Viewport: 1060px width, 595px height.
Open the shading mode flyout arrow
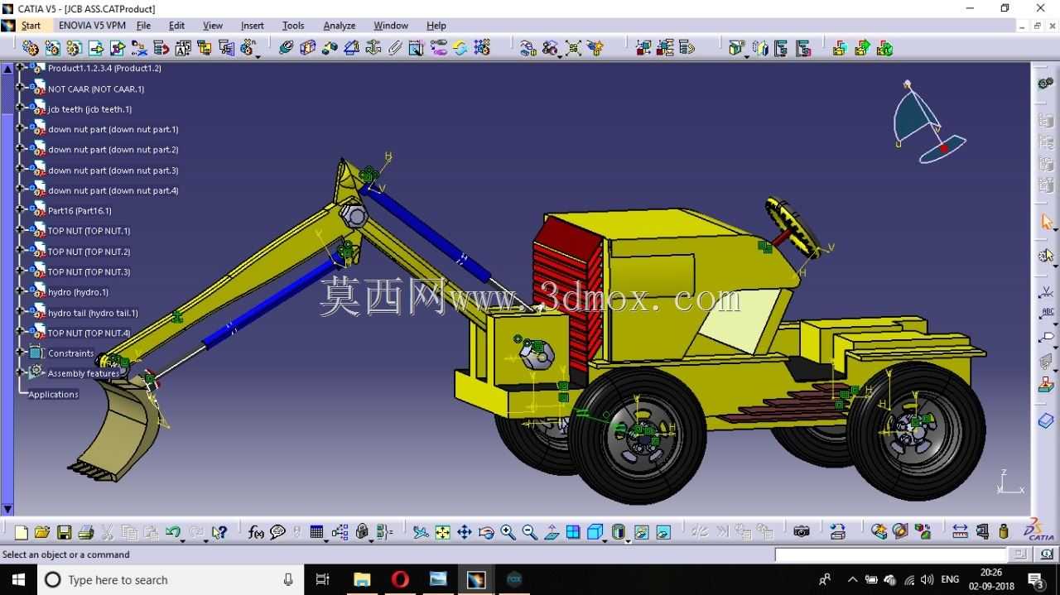coord(629,540)
